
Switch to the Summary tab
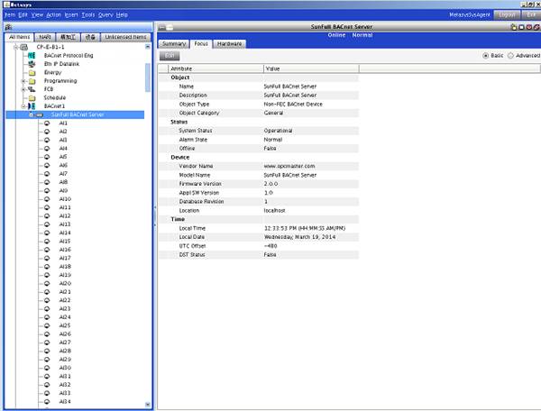click(x=174, y=43)
